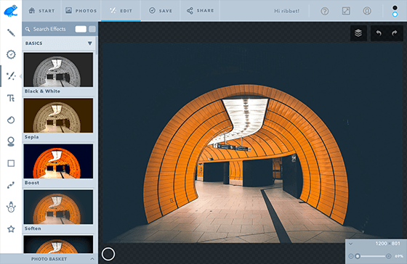Go to the Start tab

[41, 11]
